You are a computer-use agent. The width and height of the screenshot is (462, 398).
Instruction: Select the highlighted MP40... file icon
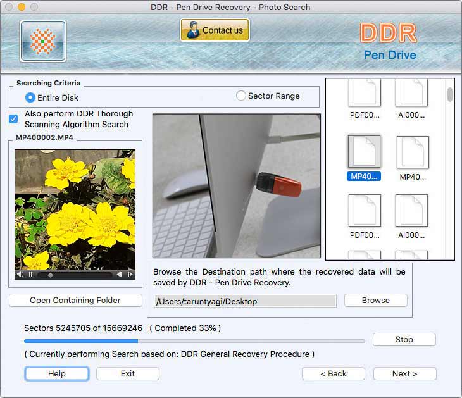[364, 151]
